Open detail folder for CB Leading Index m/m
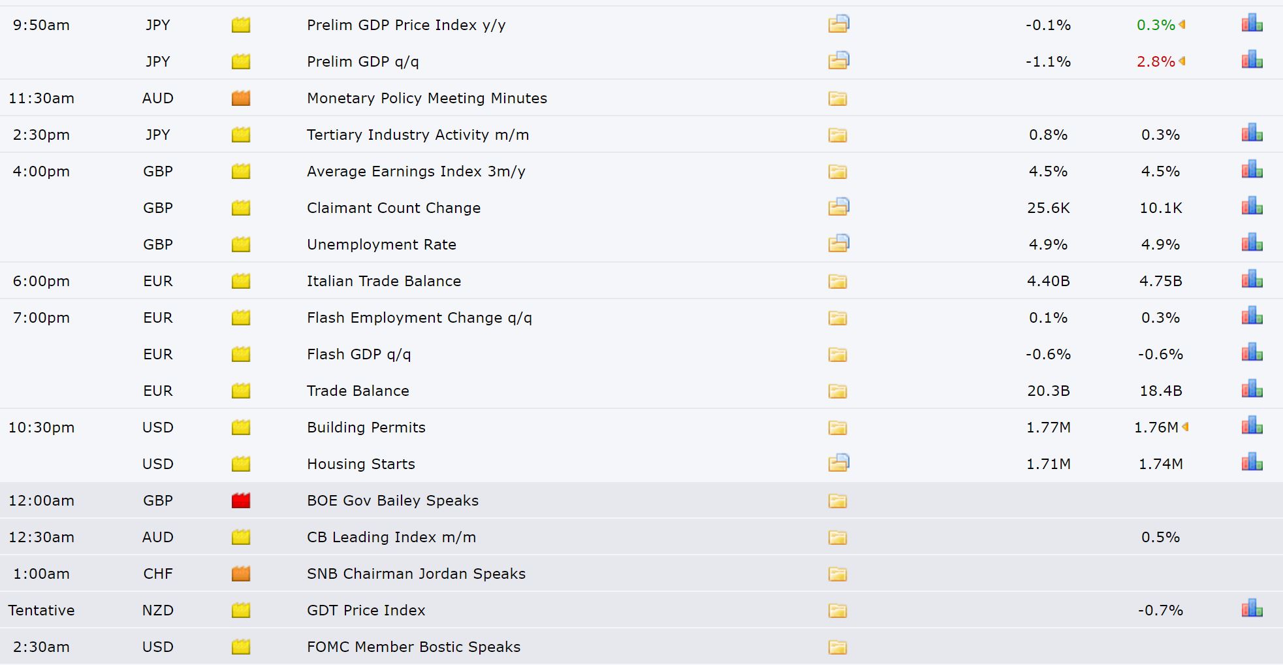Viewport: 1283px width, 665px height. click(838, 538)
